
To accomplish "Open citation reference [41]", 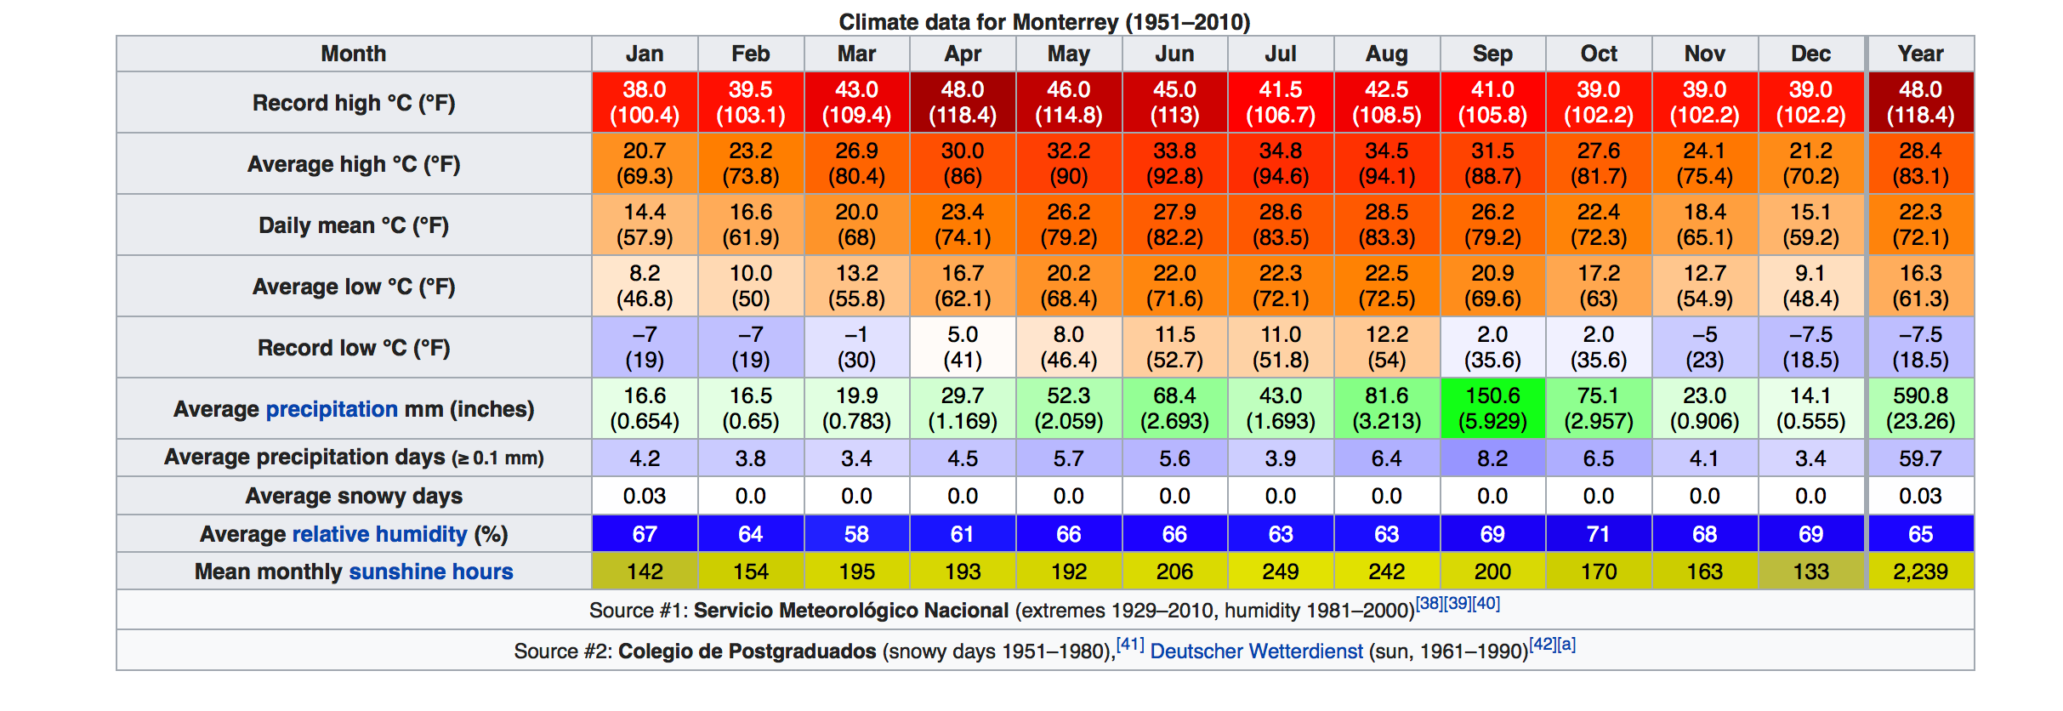I will tap(1130, 644).
